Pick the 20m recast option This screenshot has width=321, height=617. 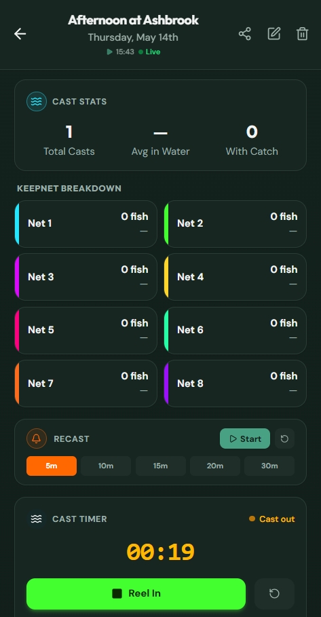click(x=215, y=466)
